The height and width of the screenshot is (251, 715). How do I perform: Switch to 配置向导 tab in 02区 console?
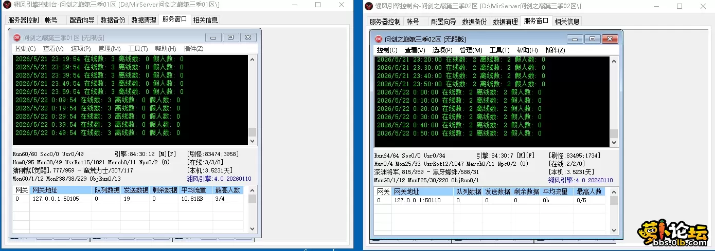point(444,22)
